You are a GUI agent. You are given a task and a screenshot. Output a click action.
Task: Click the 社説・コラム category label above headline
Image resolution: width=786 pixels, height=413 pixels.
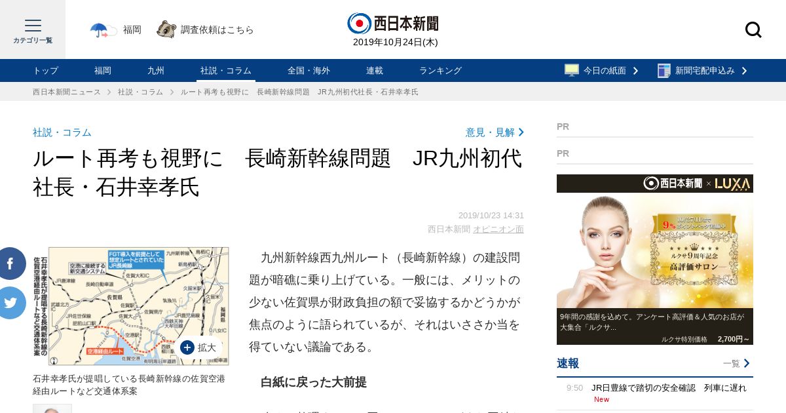click(62, 132)
